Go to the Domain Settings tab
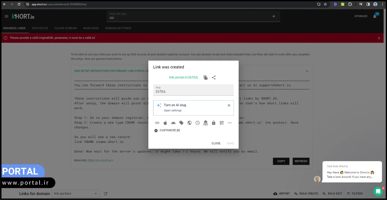387x200 pixels. (x=118, y=28)
